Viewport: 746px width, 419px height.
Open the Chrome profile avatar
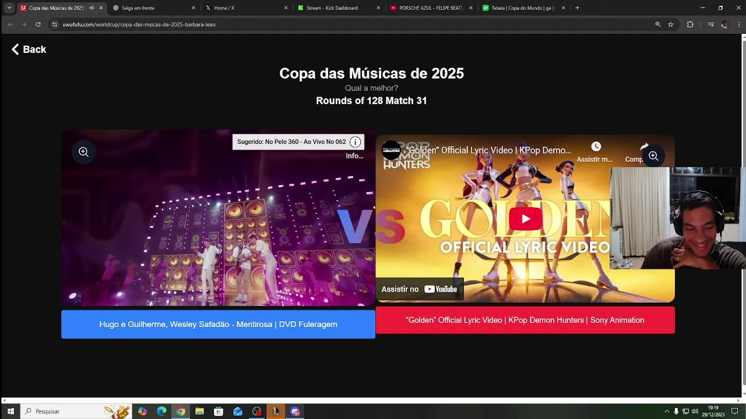coord(724,24)
